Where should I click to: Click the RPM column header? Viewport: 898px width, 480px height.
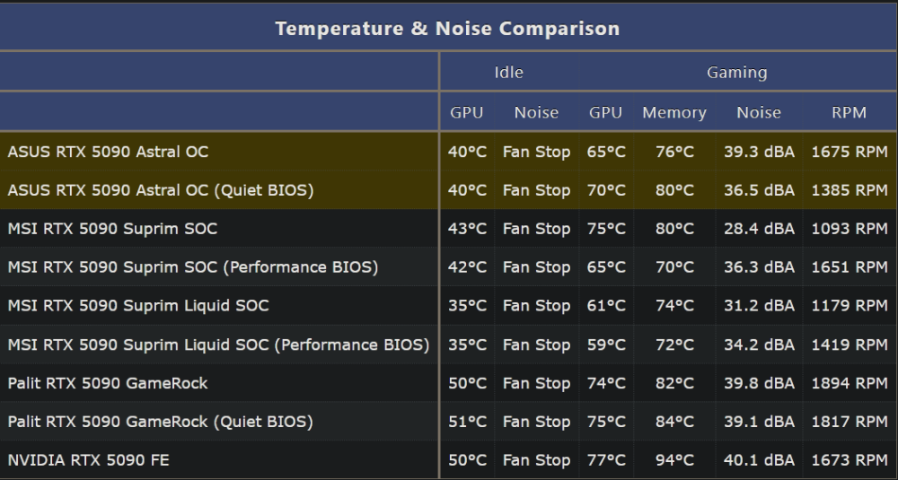849,112
